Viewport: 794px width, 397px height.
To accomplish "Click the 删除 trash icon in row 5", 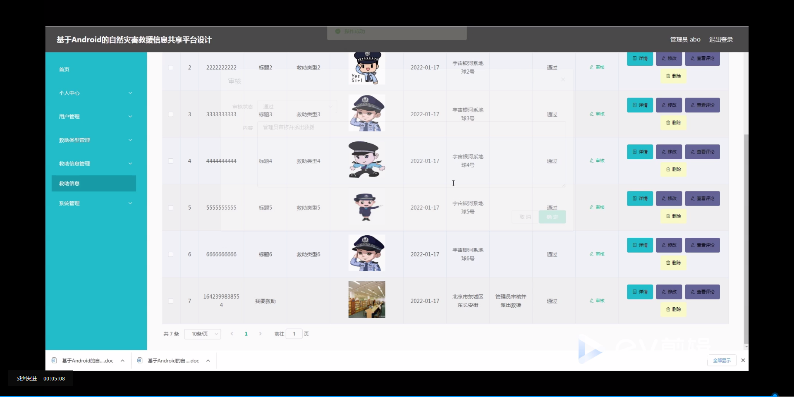I will point(673,216).
